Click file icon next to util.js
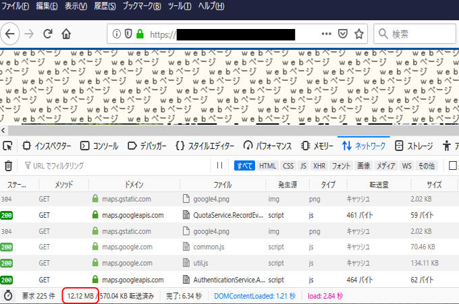The image size is (459, 304). pyautogui.click(x=186, y=262)
